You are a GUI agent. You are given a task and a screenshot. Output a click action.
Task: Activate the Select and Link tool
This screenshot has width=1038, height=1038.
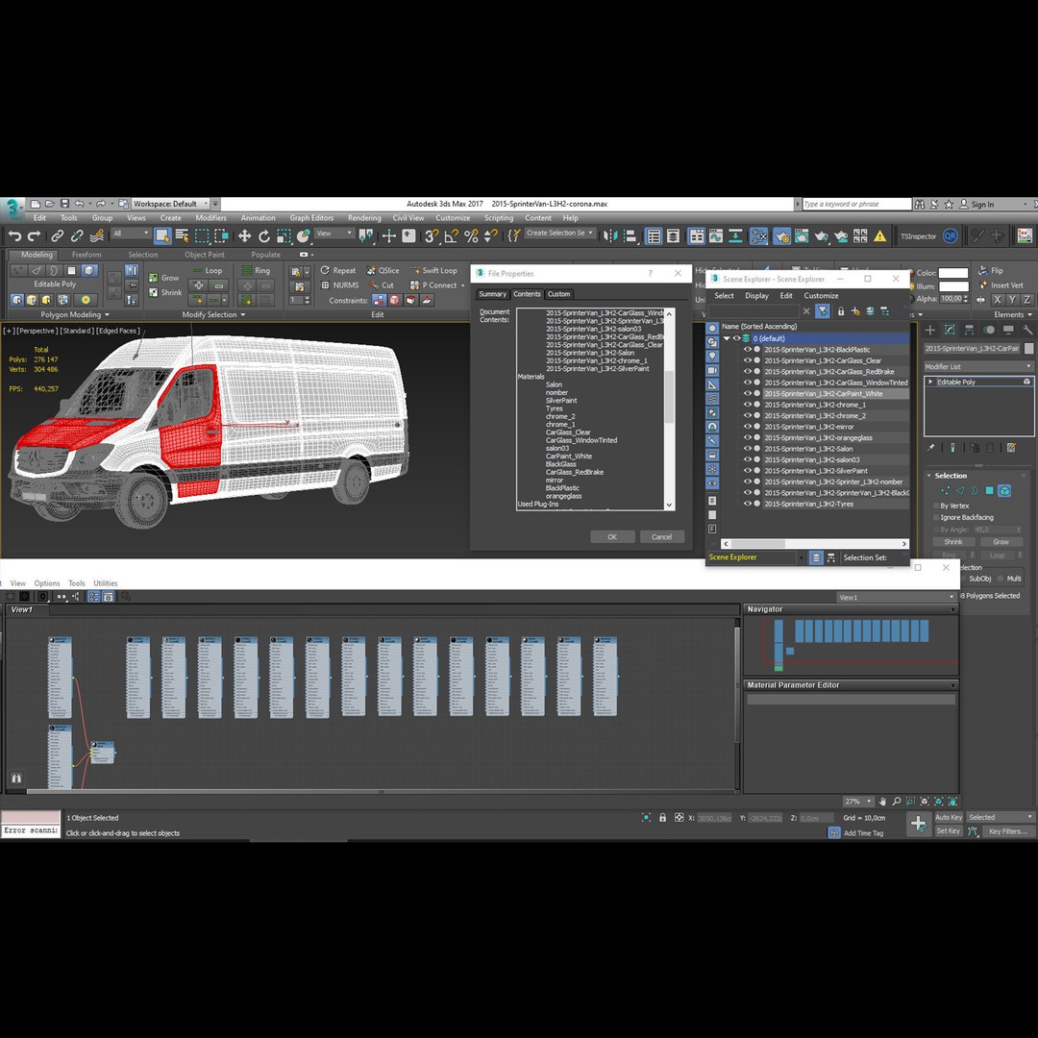58,235
